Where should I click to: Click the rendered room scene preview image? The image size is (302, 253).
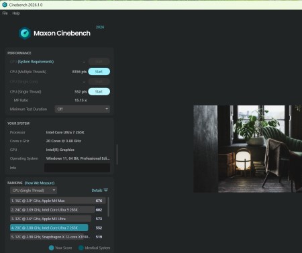(248, 149)
